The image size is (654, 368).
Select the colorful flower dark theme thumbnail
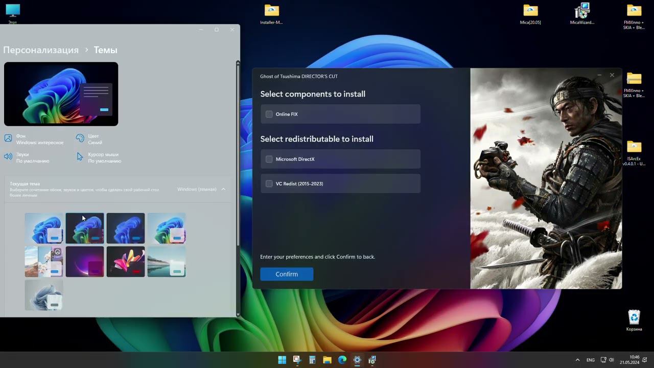(x=126, y=262)
